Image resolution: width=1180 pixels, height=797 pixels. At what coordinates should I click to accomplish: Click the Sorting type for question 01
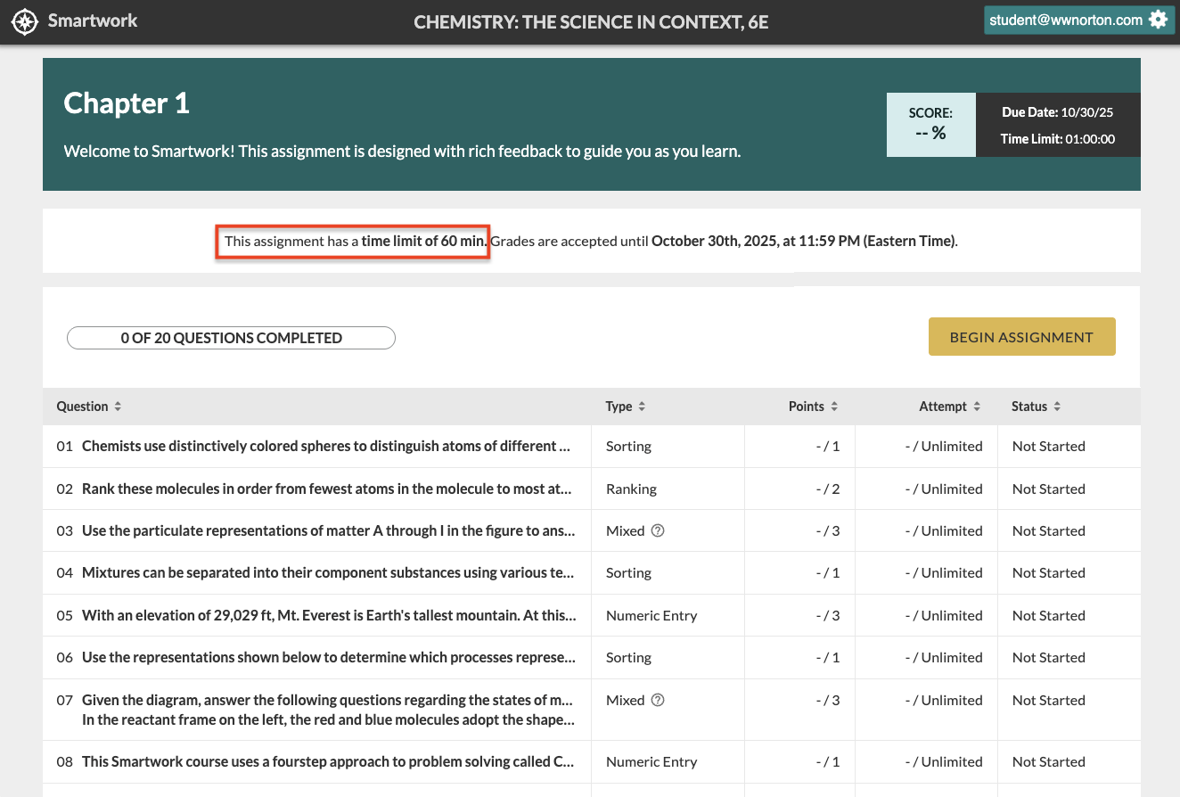click(628, 446)
